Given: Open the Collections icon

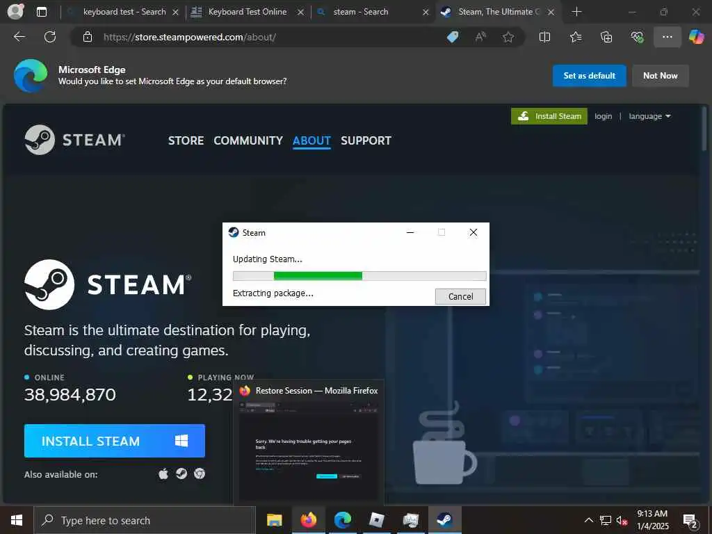Looking at the screenshot, I should pyautogui.click(x=606, y=37).
